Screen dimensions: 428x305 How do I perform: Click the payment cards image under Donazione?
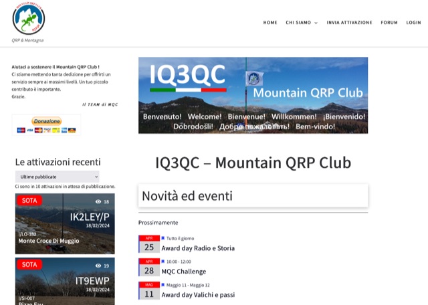[46, 130]
